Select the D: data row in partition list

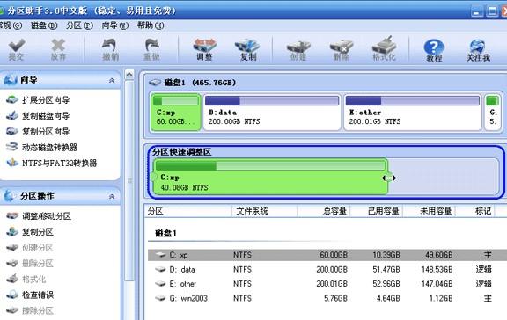point(327,269)
